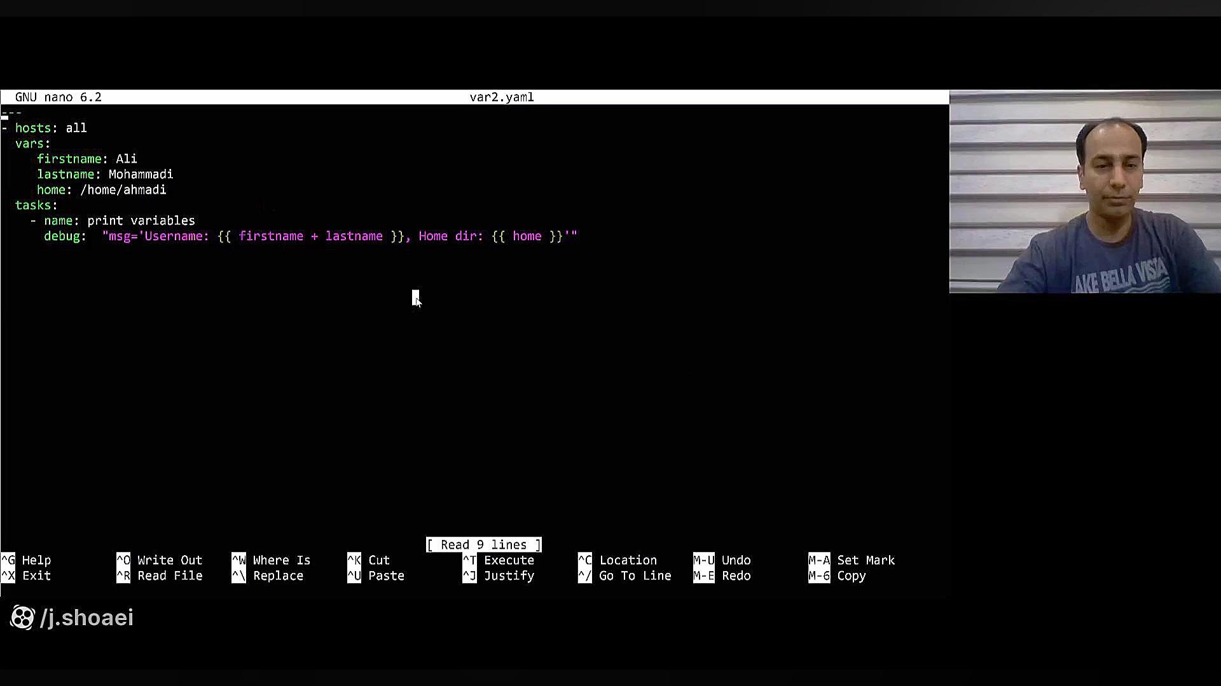The width and height of the screenshot is (1221, 686).
Task: Click the 'lastname' variable key
Action: [x=66, y=174]
